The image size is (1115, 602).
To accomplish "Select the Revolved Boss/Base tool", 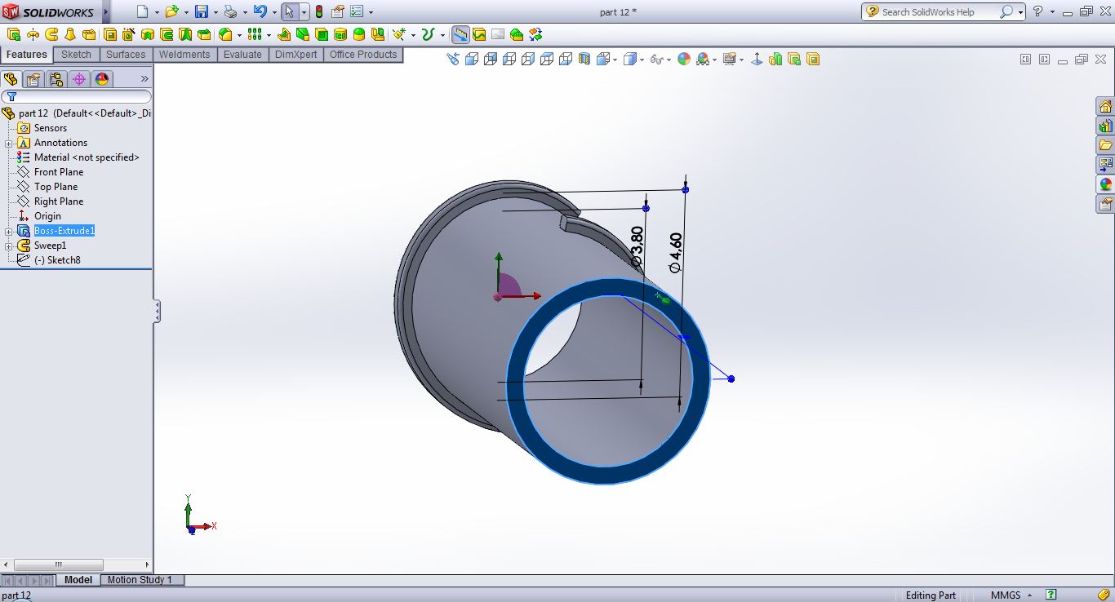I will click(33, 34).
